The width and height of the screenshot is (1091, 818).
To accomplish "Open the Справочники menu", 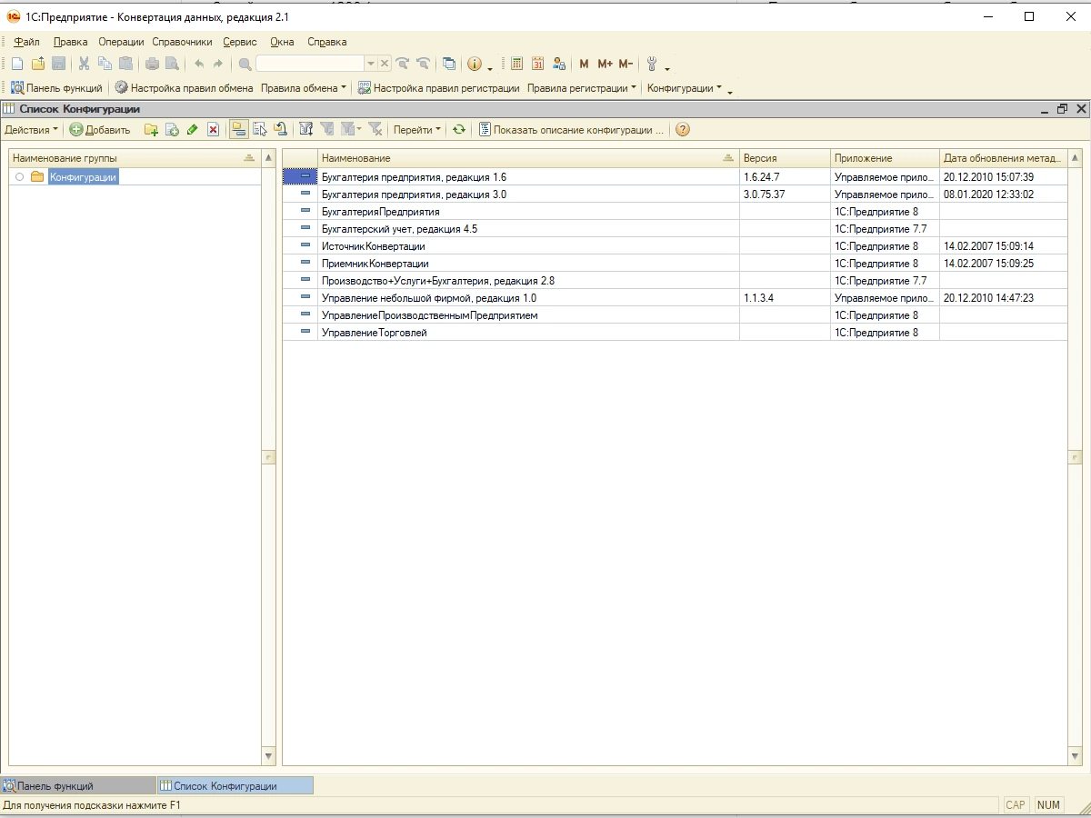I will (x=182, y=42).
